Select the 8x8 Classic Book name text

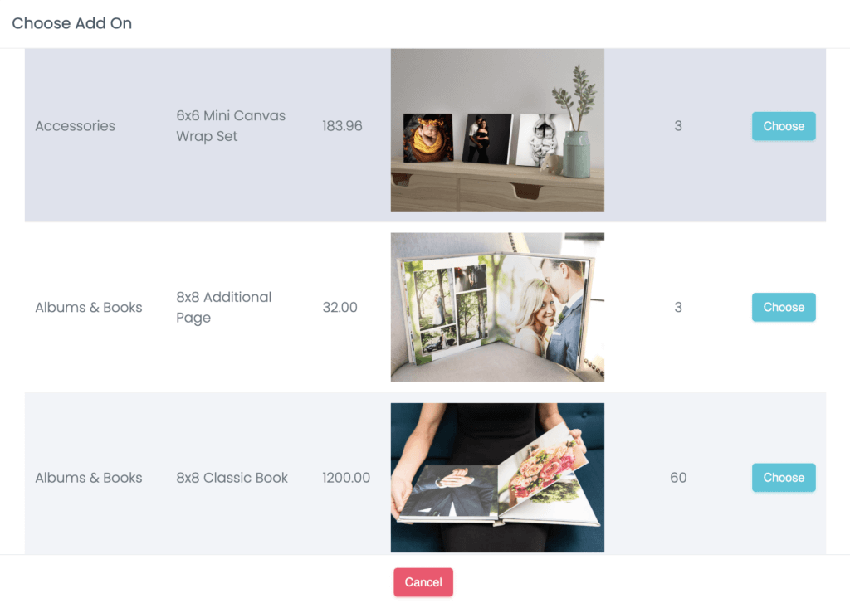[x=232, y=478]
